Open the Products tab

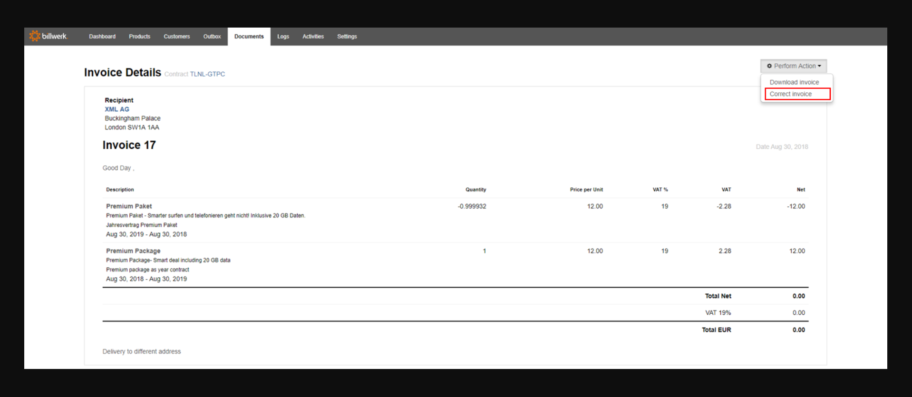click(139, 37)
